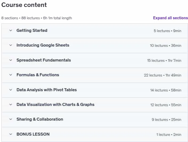Toggle the chevron next to Formulas & Functions
The image size is (188, 142).
click(x=11, y=75)
